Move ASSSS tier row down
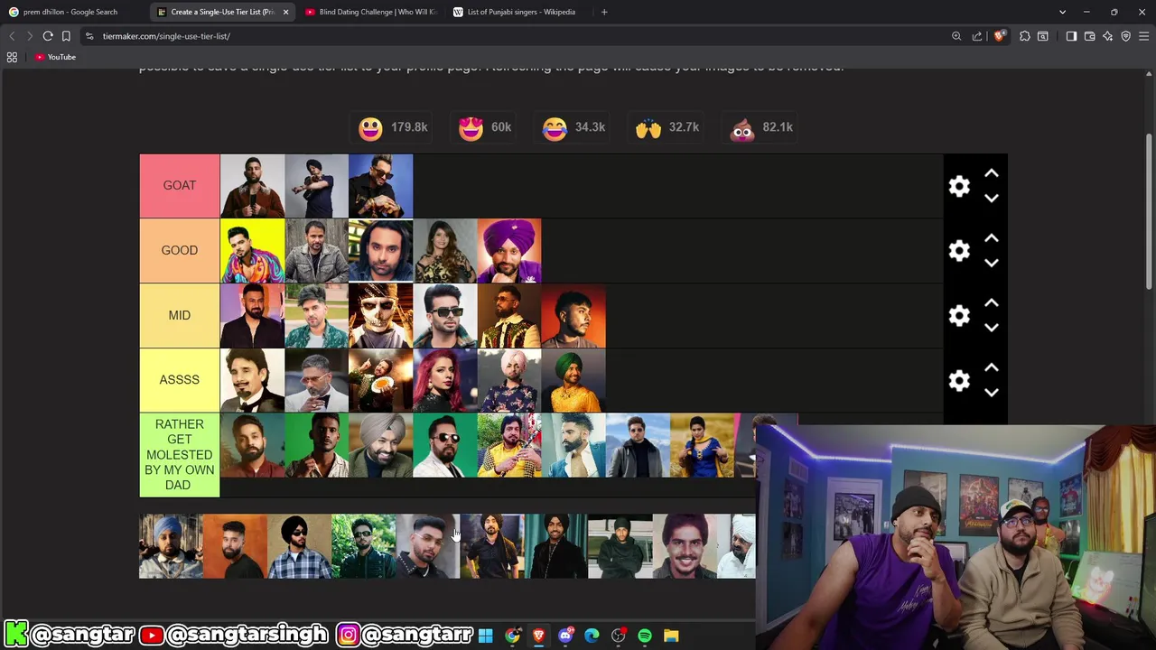 (991, 393)
